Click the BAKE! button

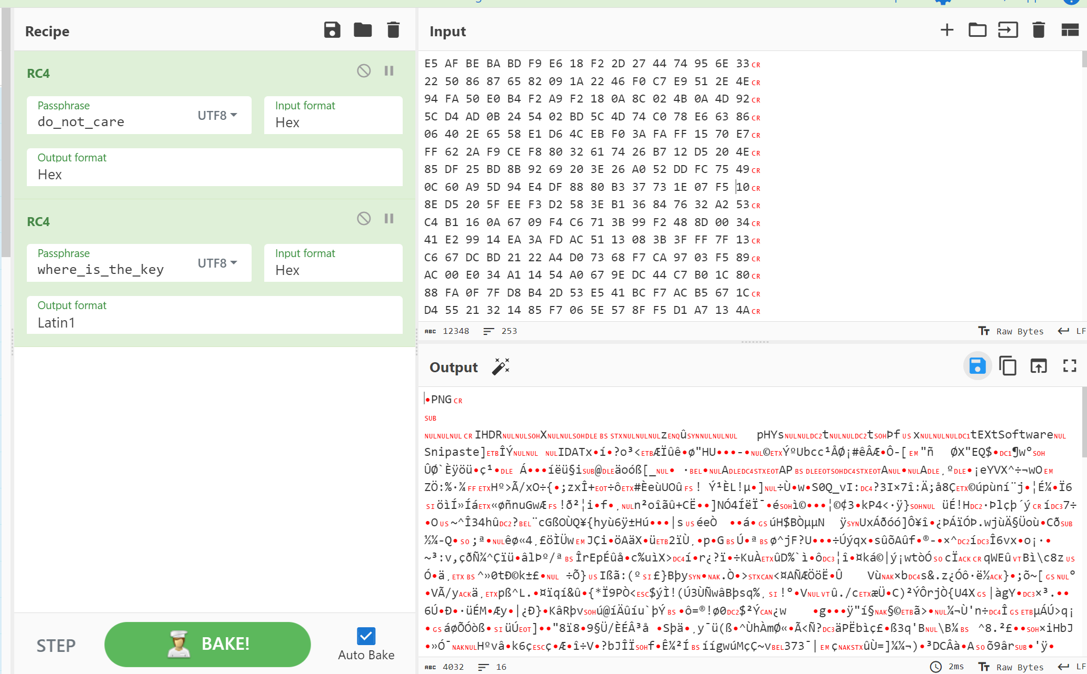[x=208, y=643]
